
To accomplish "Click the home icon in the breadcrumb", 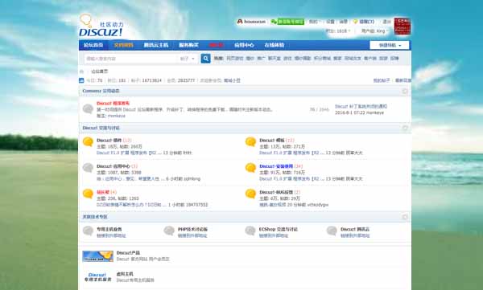I will click(81, 71).
